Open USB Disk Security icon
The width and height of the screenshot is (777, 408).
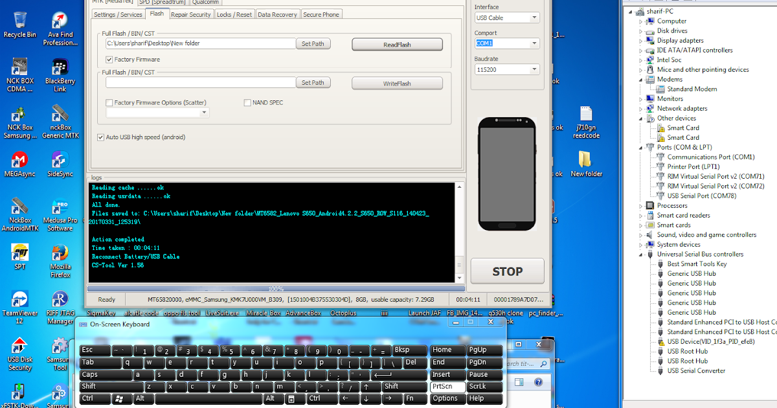pyautogui.click(x=19, y=354)
